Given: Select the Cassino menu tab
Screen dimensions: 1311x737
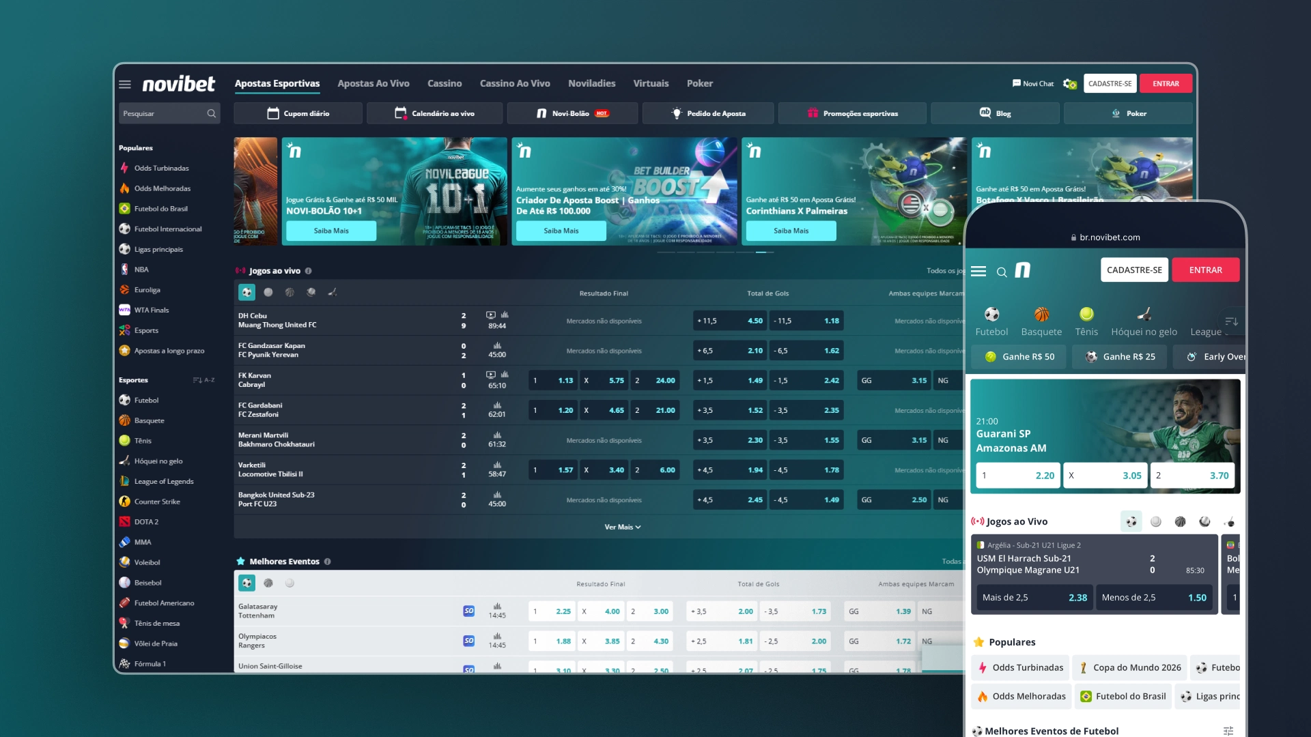Looking at the screenshot, I should tap(445, 83).
